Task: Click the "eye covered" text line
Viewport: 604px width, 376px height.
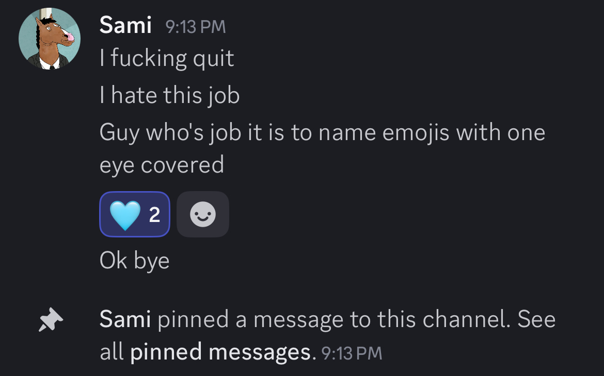Action: 162,165
